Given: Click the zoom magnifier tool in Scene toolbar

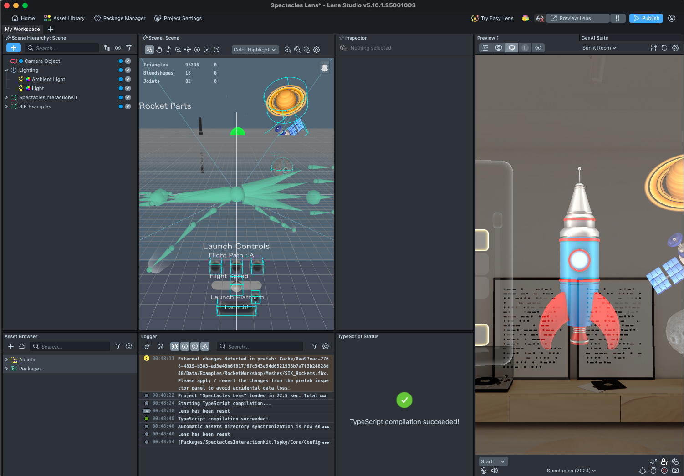Looking at the screenshot, I should click(x=178, y=50).
